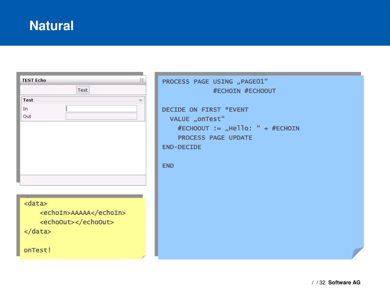Click the echoIn AAAAA XML line

coord(83,213)
